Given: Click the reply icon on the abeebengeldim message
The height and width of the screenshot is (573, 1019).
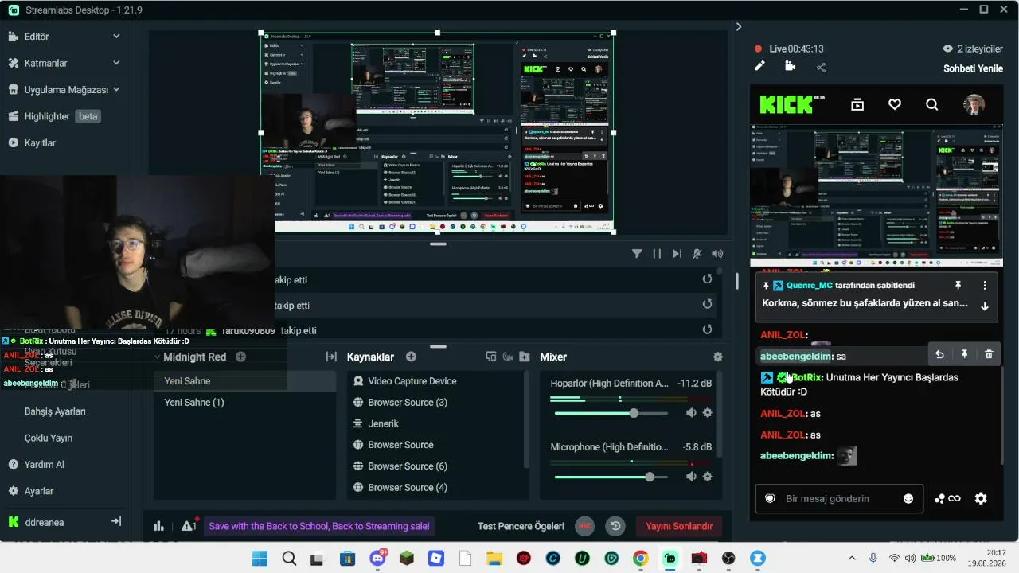Looking at the screenshot, I should click(939, 354).
